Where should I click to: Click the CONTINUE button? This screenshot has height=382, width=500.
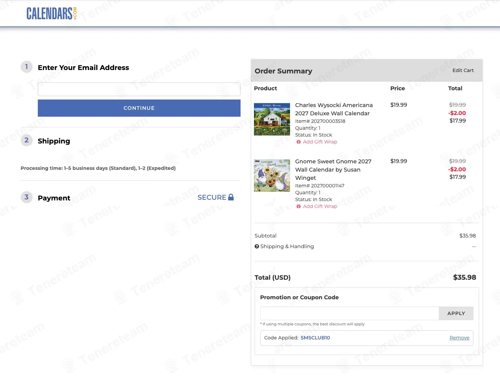coord(139,108)
